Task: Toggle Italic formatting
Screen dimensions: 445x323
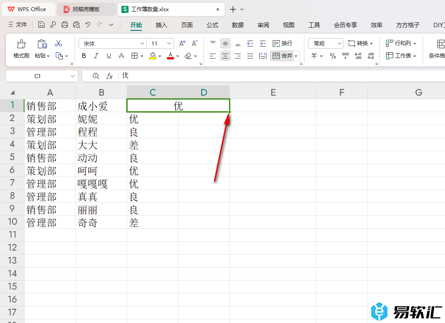Action: 96,56
